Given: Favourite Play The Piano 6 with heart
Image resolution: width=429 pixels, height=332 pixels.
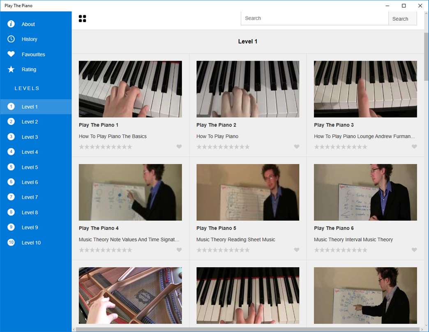Looking at the screenshot, I should click(414, 250).
